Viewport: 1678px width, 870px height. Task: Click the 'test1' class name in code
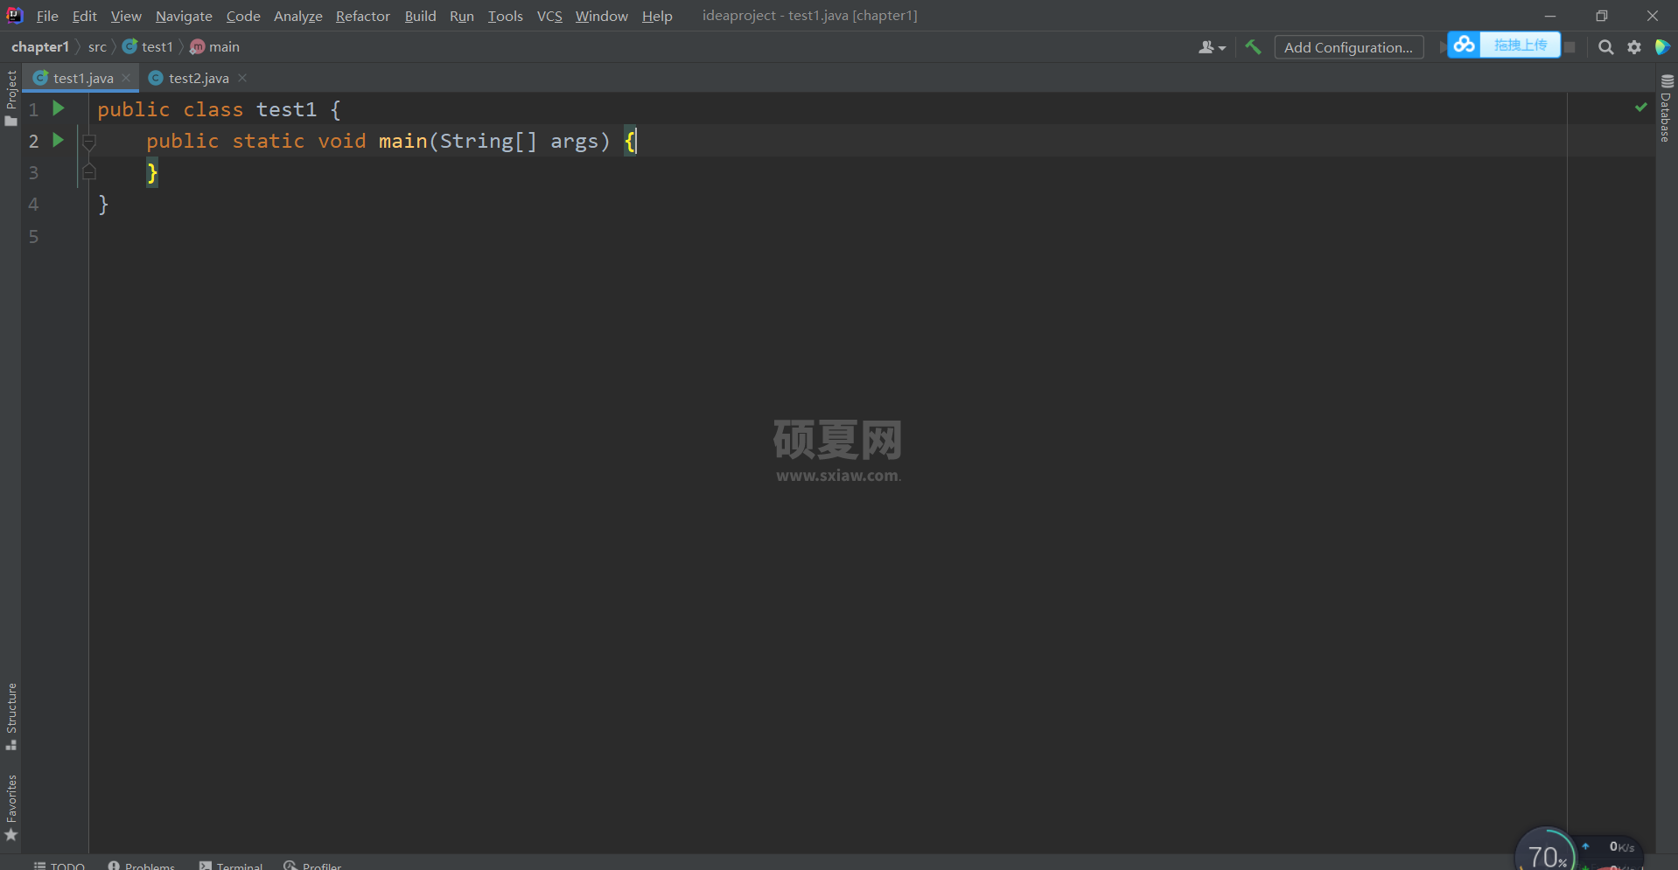click(287, 109)
